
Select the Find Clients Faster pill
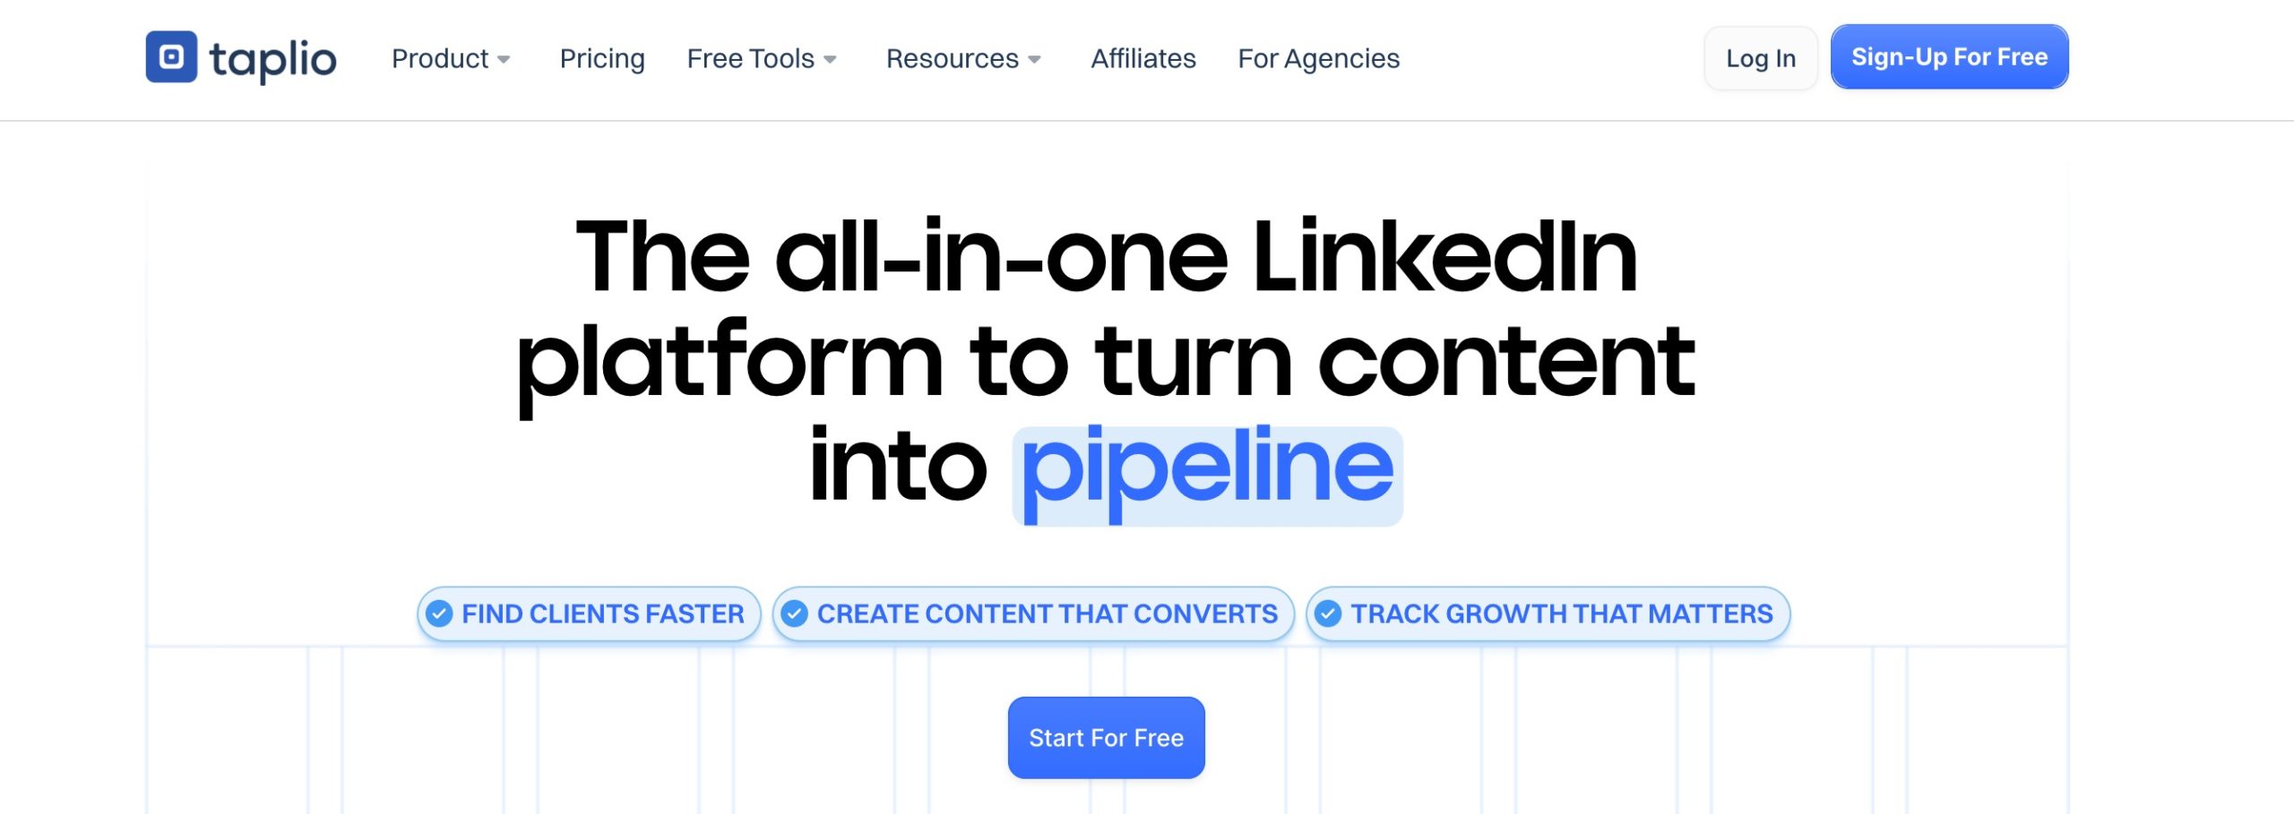pyautogui.click(x=589, y=613)
